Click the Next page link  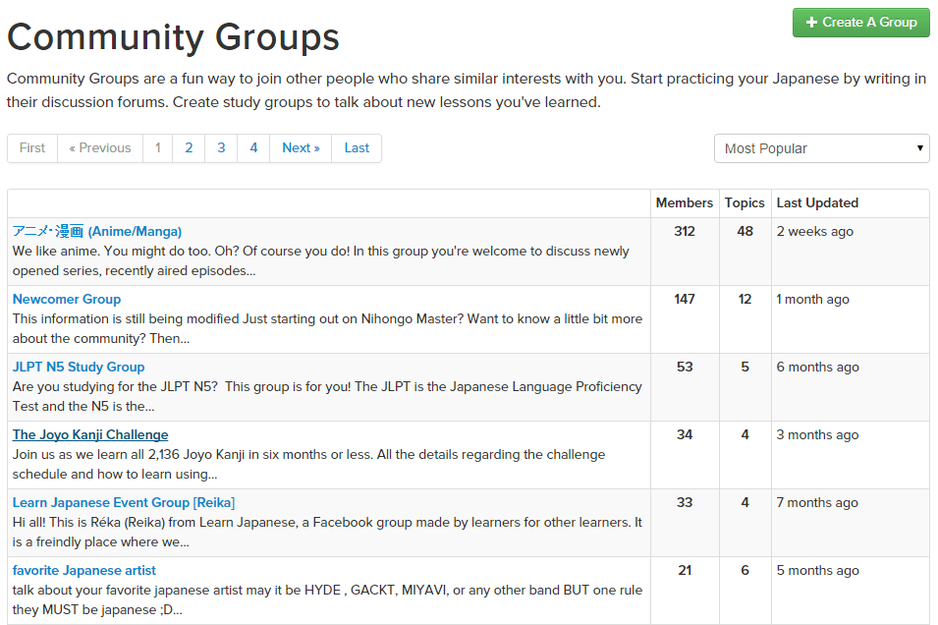click(x=301, y=147)
